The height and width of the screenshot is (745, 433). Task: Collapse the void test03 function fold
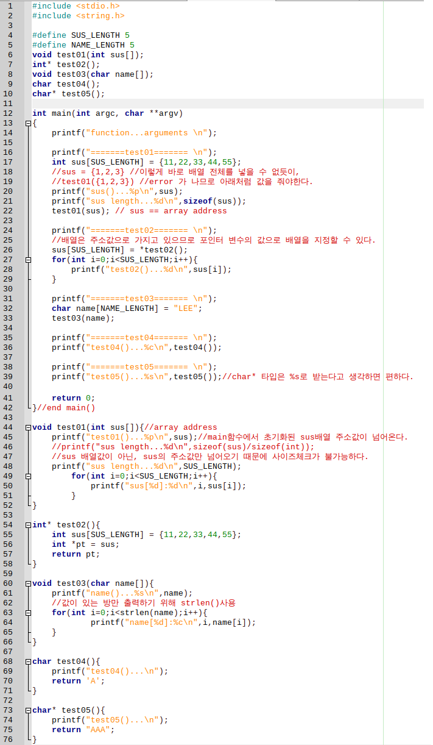pyautogui.click(x=28, y=583)
